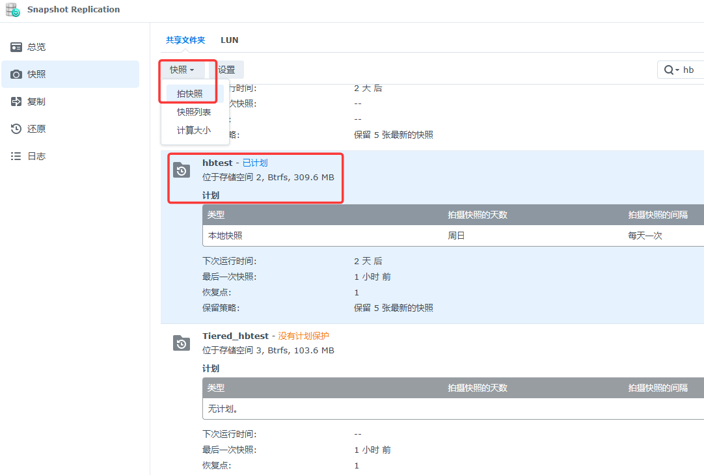Click the Snapshot Replication app icon

coord(12,10)
